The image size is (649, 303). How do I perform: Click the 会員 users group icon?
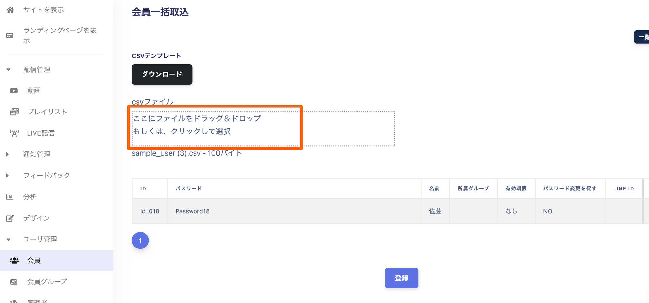14,261
